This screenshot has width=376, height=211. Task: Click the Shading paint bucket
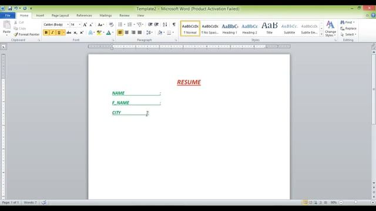coord(160,33)
